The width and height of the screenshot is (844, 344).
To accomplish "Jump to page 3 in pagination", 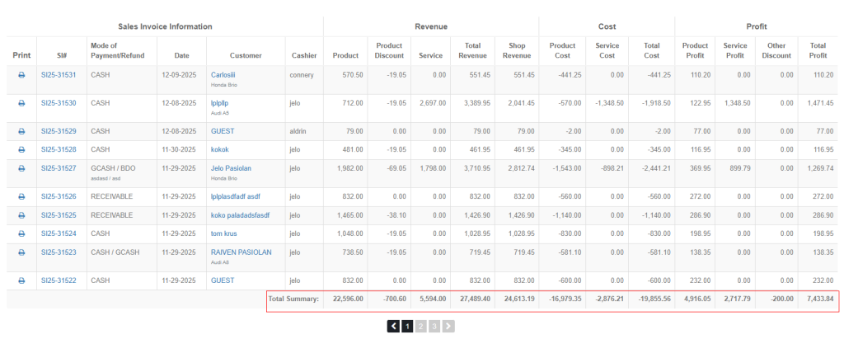I will [434, 327].
